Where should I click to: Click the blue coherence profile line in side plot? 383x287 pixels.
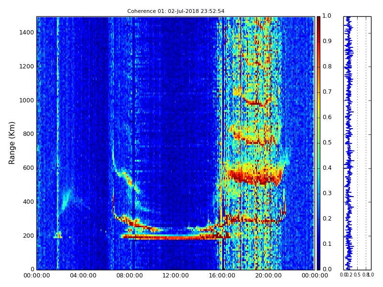pyautogui.click(x=349, y=143)
